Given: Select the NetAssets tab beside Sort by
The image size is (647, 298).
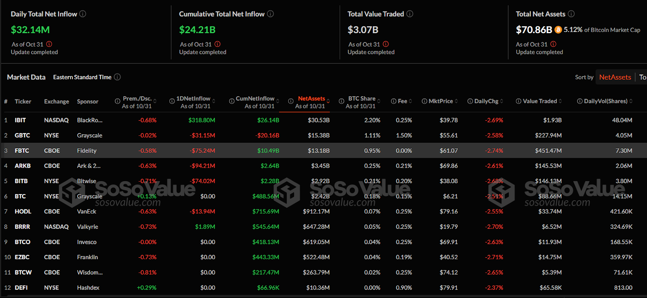Looking at the screenshot, I should click(x=615, y=77).
